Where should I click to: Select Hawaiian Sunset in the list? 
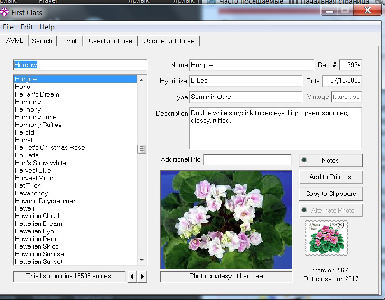[x=75, y=261]
